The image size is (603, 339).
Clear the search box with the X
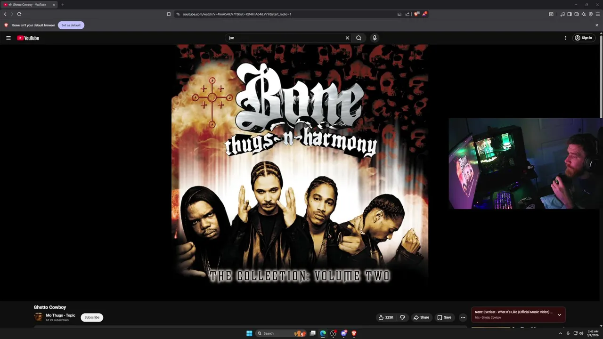[347, 38]
